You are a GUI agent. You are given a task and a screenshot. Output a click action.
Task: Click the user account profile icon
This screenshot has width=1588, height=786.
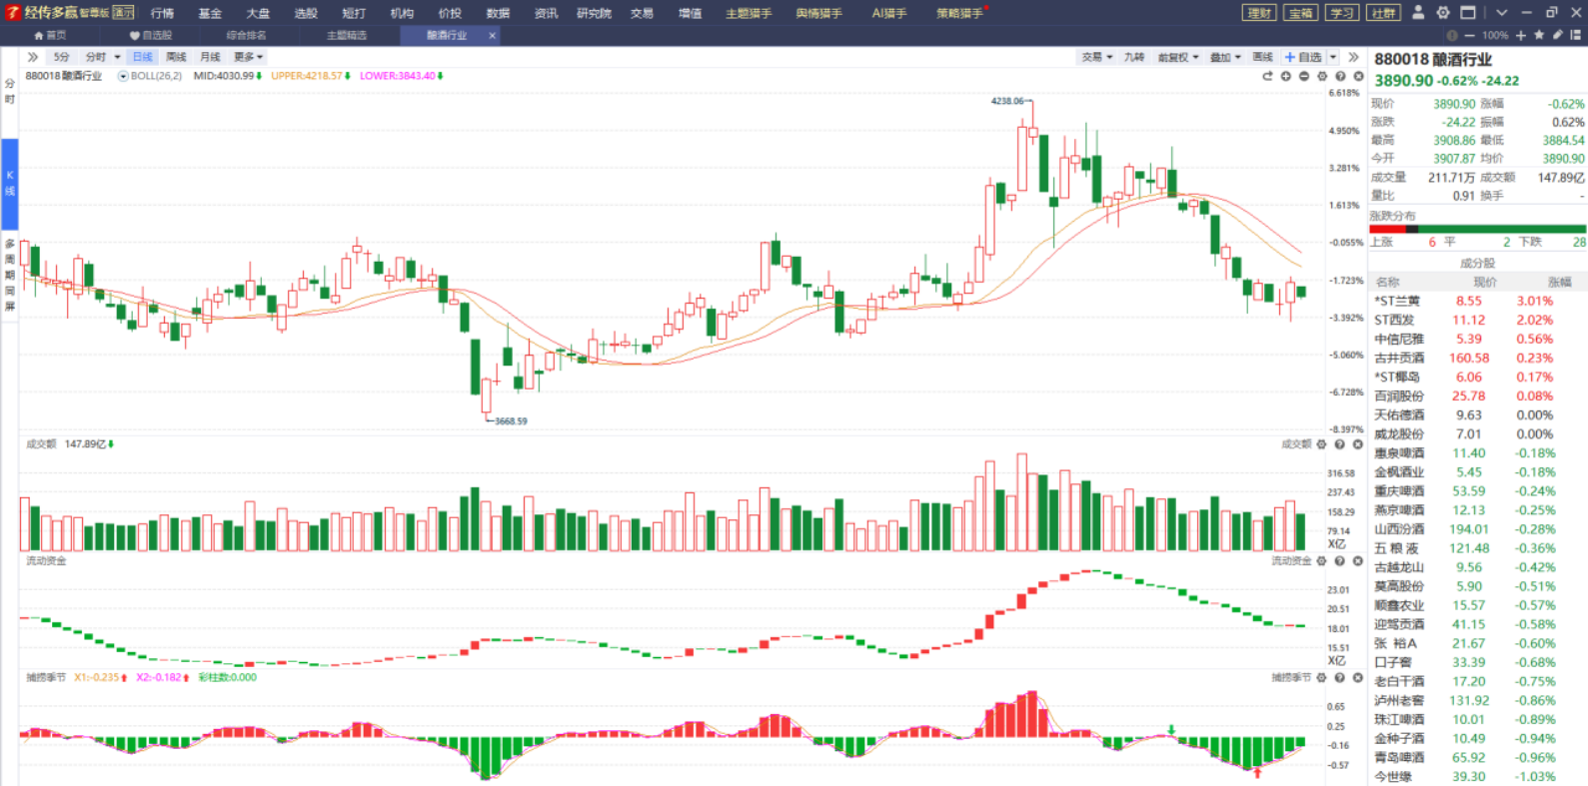[x=1417, y=13]
